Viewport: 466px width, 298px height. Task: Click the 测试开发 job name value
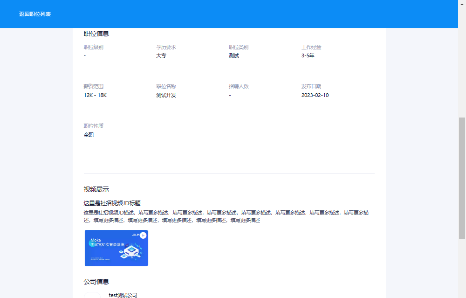coord(166,95)
